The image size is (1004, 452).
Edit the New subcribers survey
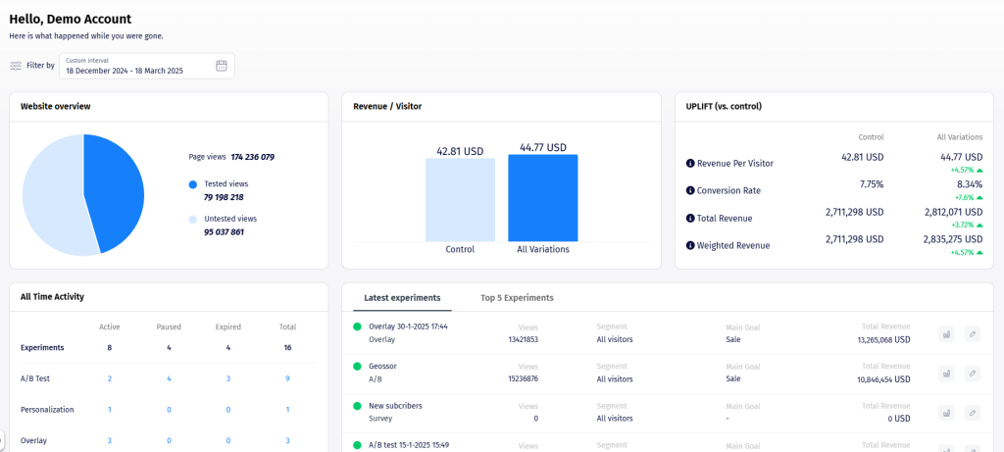coord(972,412)
